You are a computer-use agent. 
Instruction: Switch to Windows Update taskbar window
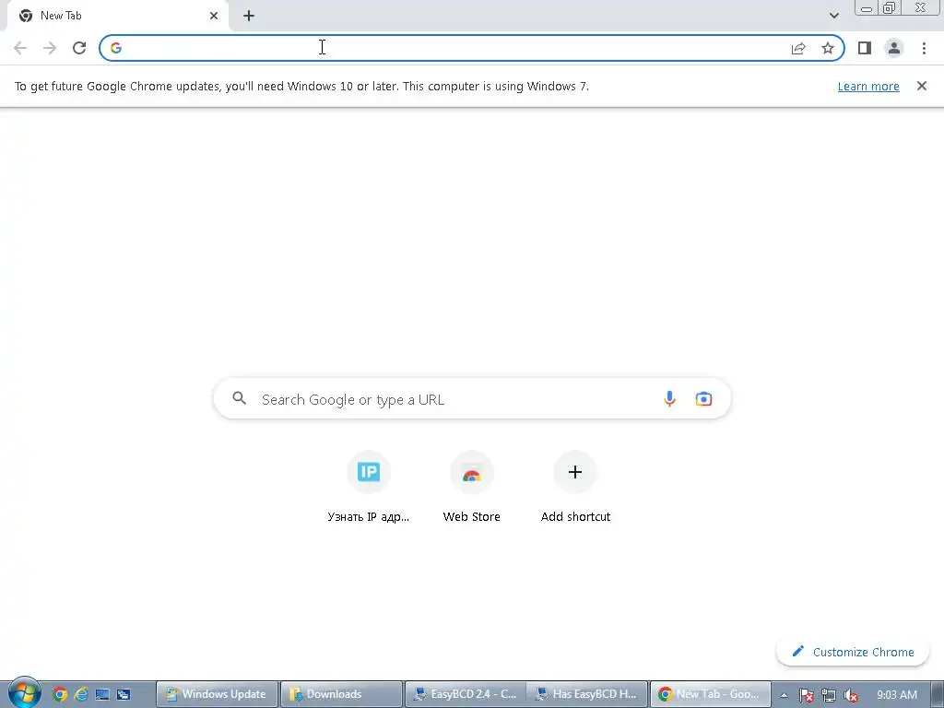coord(217,694)
